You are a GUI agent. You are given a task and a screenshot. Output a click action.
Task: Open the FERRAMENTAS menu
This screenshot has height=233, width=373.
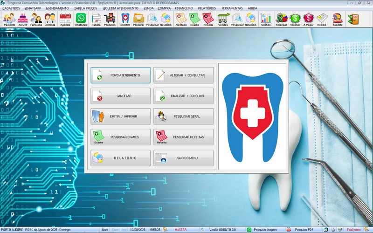232,8
